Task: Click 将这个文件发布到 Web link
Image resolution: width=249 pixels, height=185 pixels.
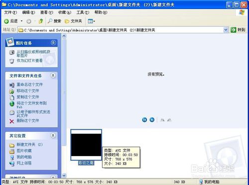Action: 31,105
